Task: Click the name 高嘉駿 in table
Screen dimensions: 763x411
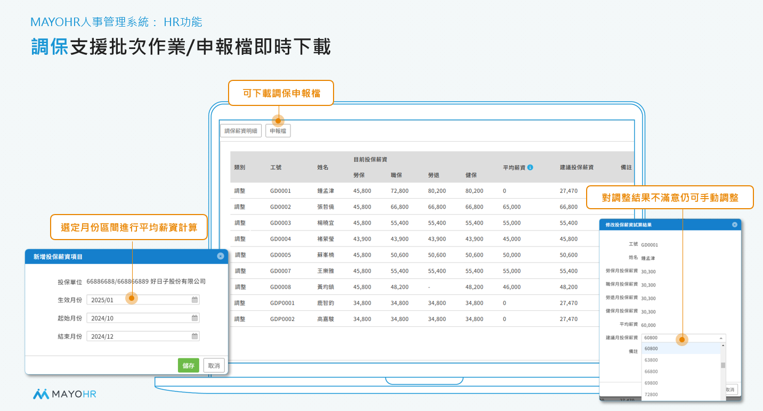Action: pos(326,318)
